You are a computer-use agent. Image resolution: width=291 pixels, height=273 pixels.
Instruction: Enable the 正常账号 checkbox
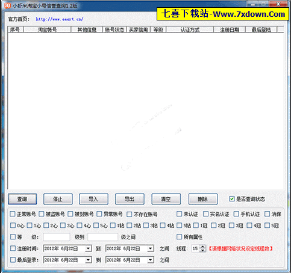[x=13, y=214]
